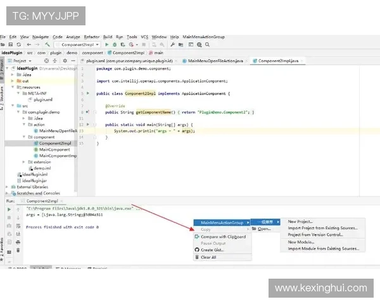Select MainComponent class in project tree
The height and width of the screenshot is (304, 380).
(x=54, y=149)
